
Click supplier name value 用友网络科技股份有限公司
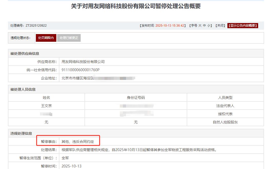click(x=83, y=62)
